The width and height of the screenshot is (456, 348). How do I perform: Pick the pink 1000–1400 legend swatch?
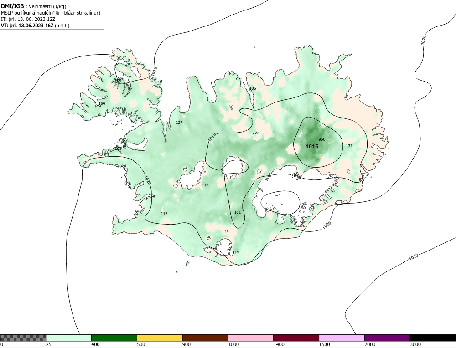click(x=251, y=338)
